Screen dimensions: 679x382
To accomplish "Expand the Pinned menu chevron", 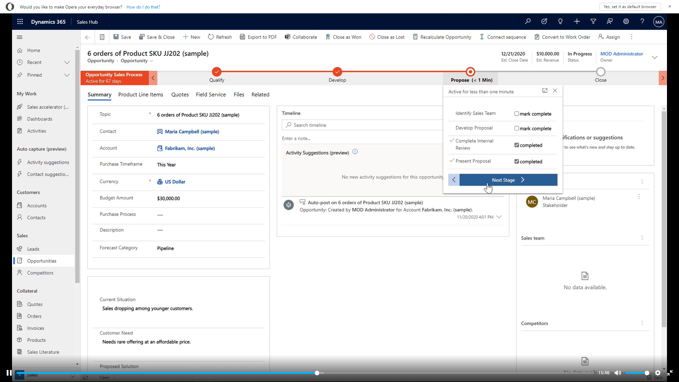I will coord(67,75).
